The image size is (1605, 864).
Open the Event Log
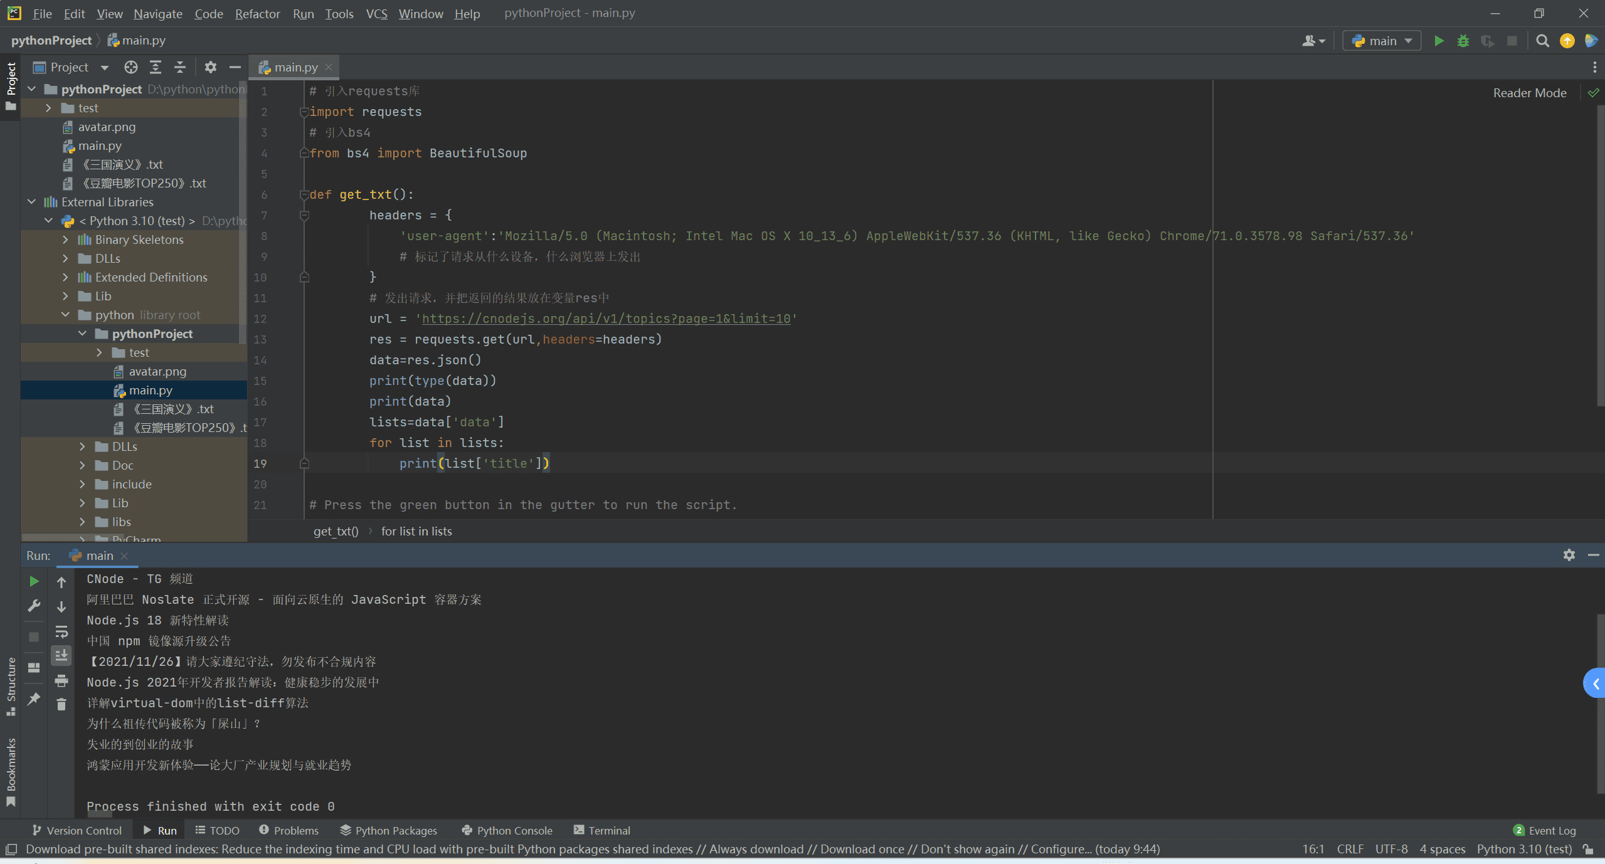click(1544, 830)
